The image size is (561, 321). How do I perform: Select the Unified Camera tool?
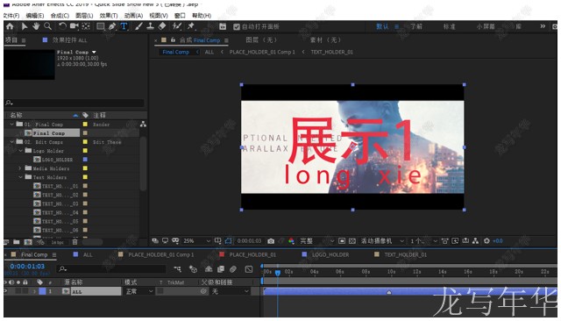pyautogui.click(x=74, y=26)
